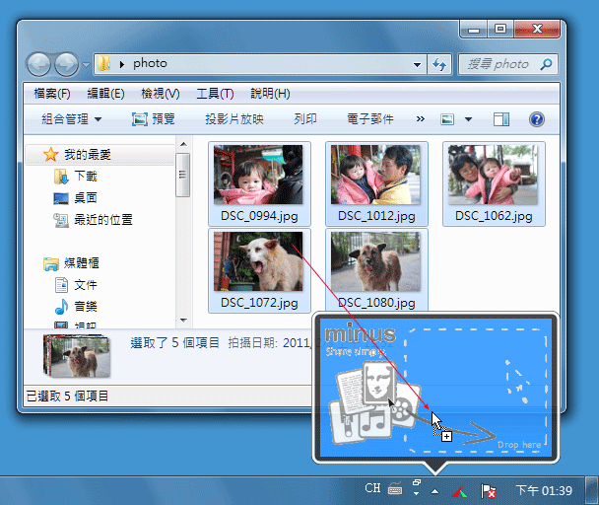Click the minus file stack illustration

374,401
